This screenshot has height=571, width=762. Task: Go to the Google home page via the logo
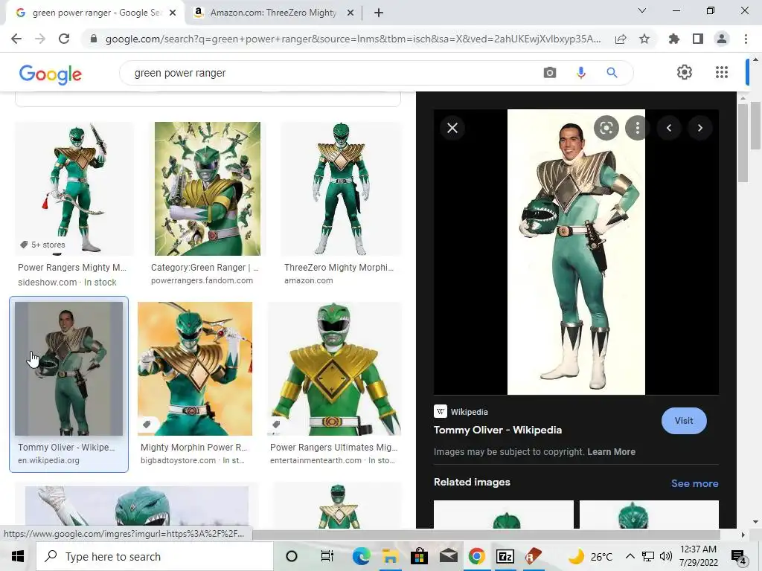50,74
